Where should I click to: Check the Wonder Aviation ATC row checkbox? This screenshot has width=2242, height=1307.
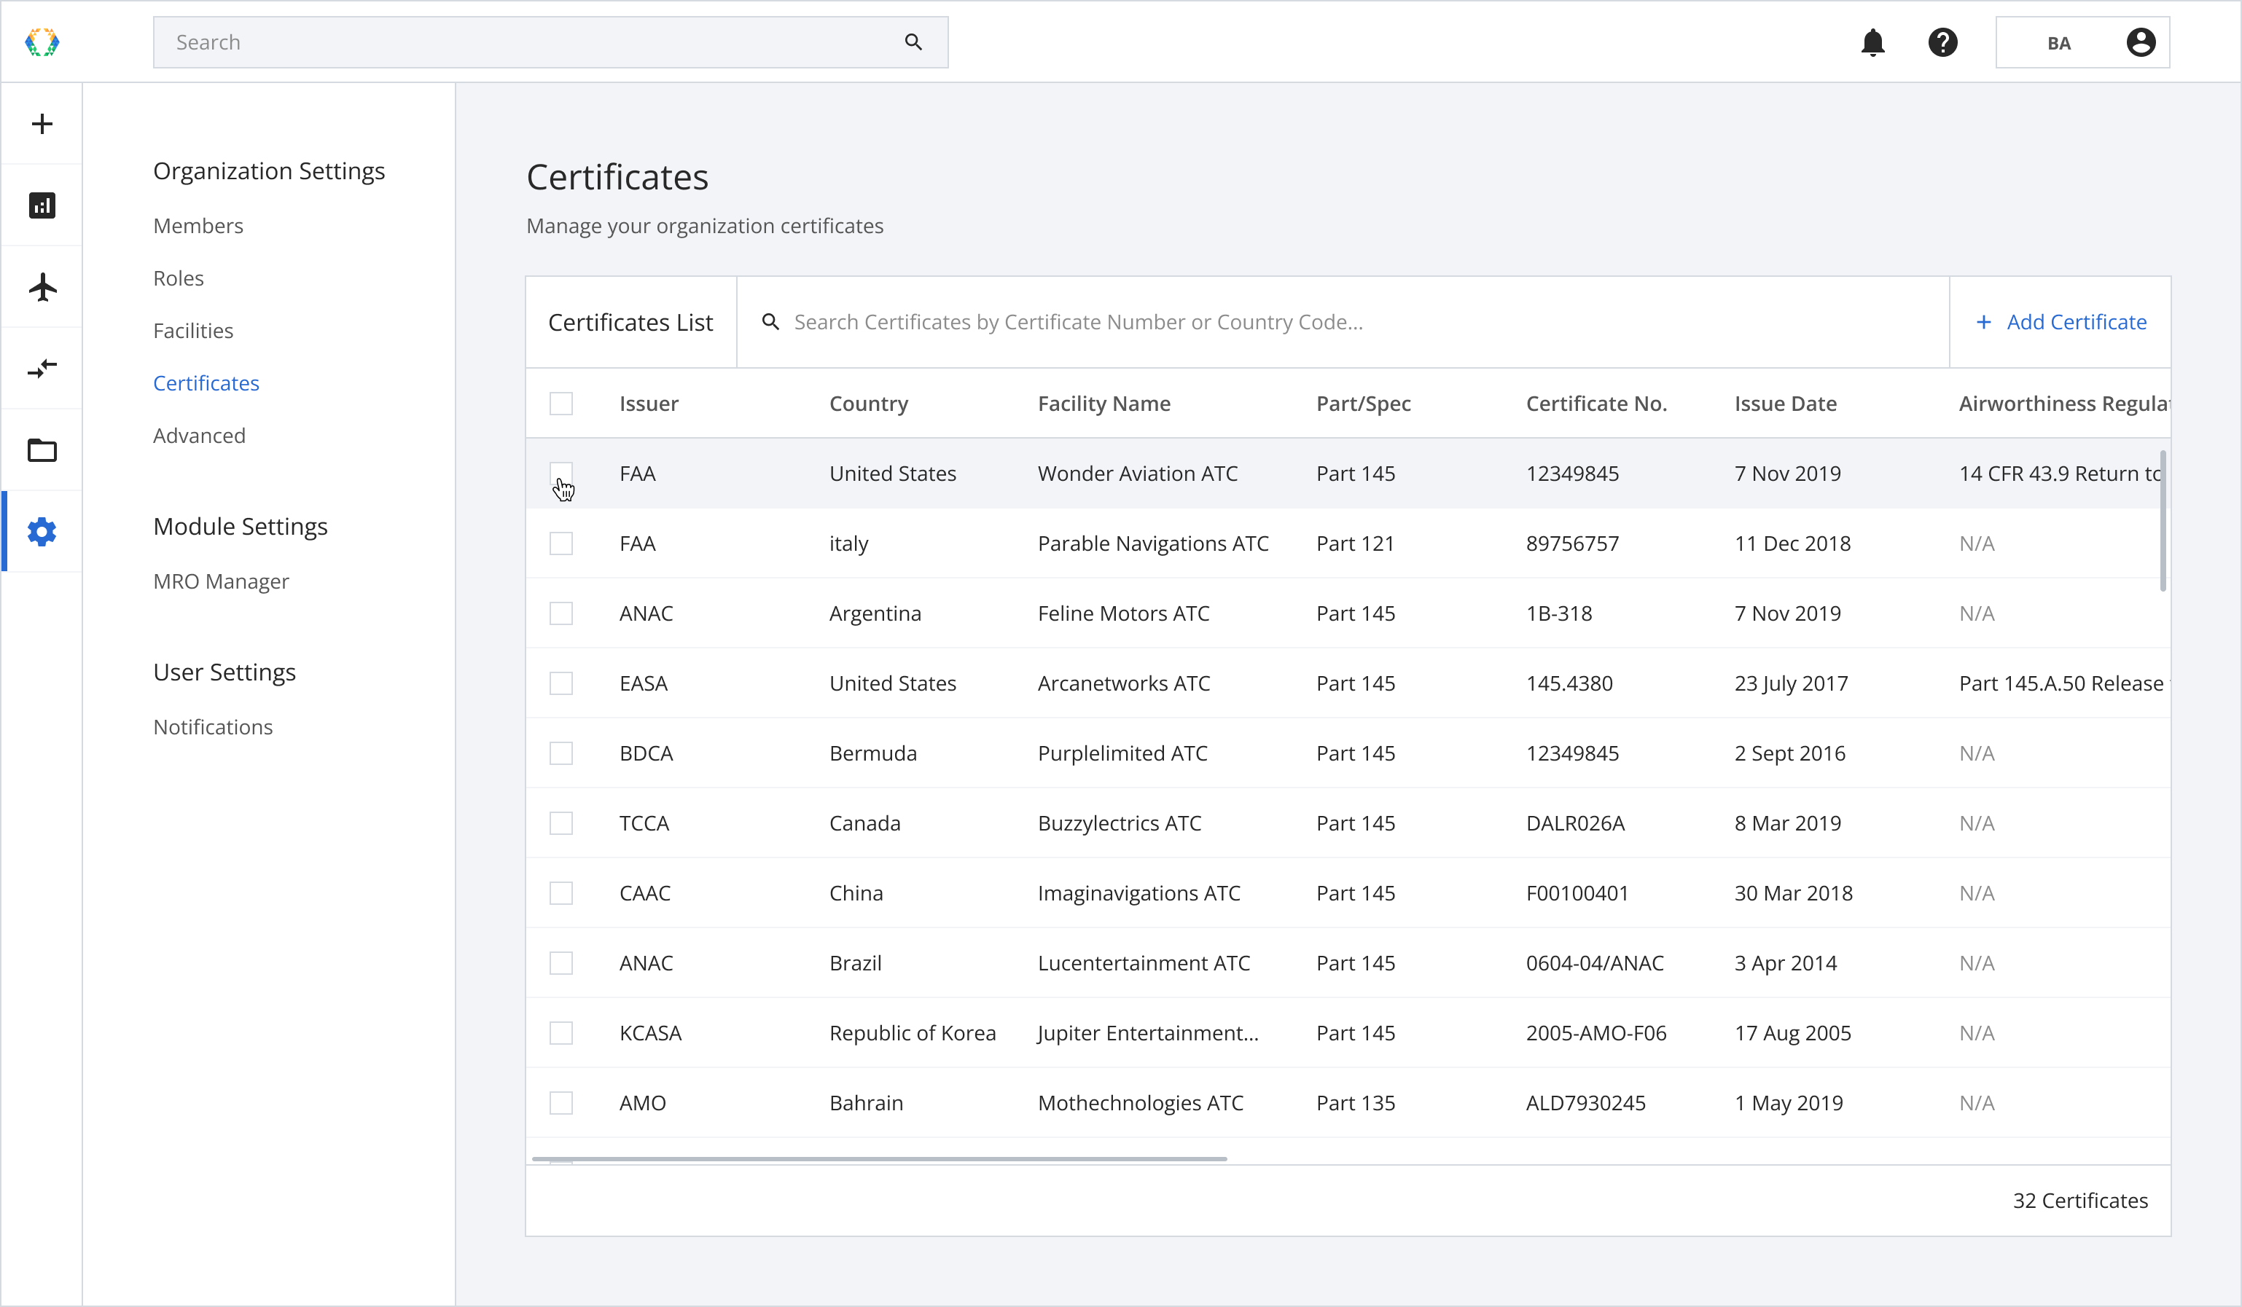click(x=561, y=473)
